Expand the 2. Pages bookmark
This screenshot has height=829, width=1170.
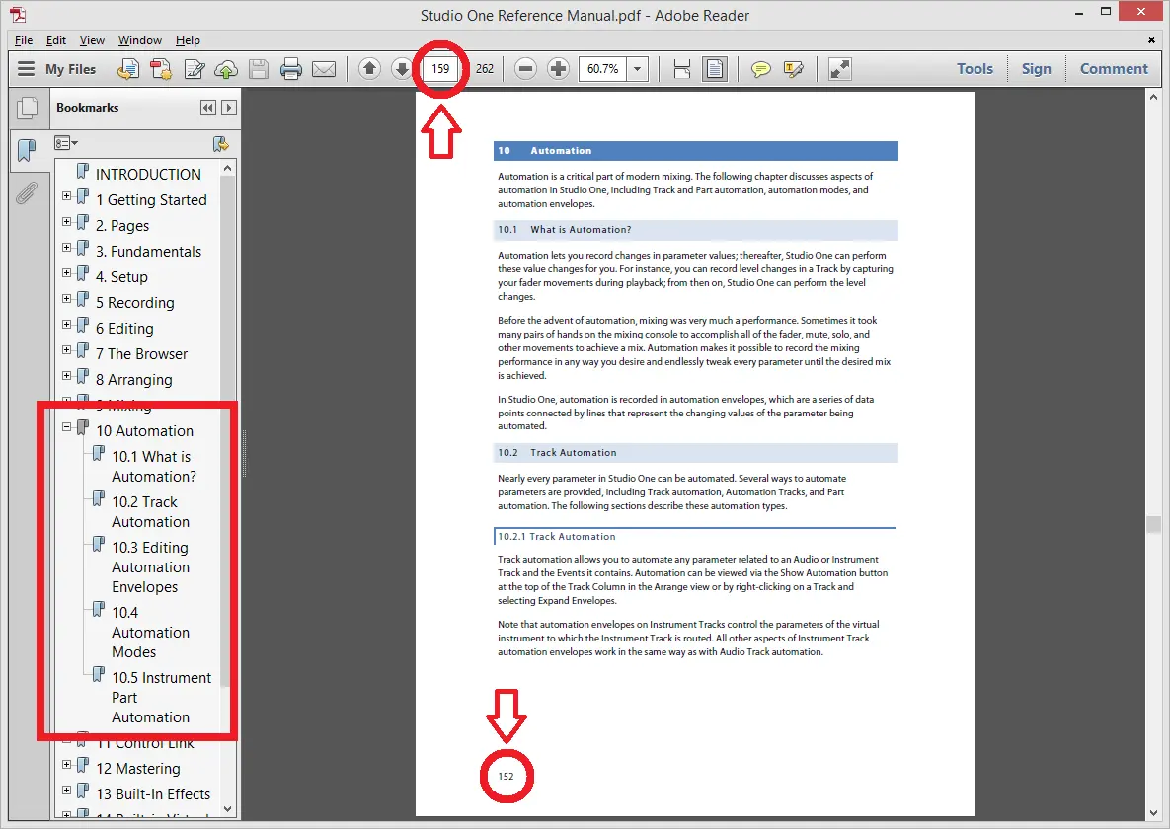tap(66, 222)
